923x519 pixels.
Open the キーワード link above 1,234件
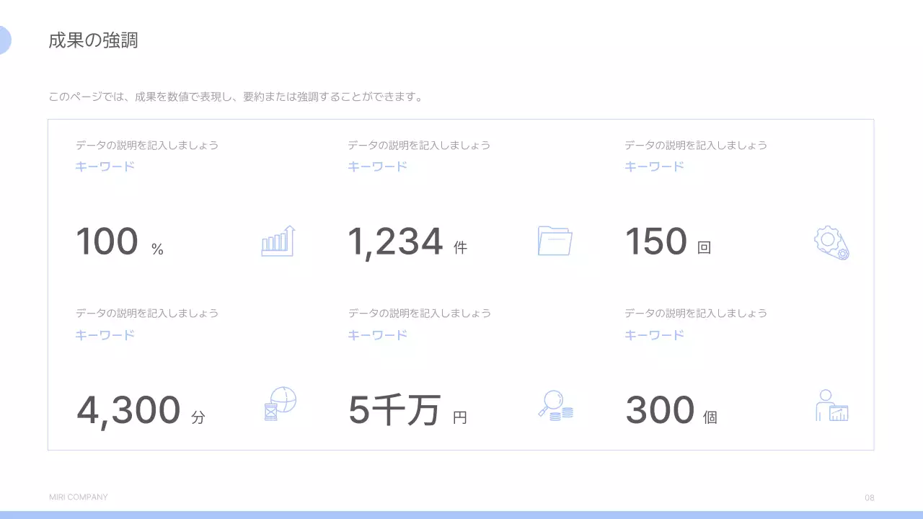(x=376, y=166)
